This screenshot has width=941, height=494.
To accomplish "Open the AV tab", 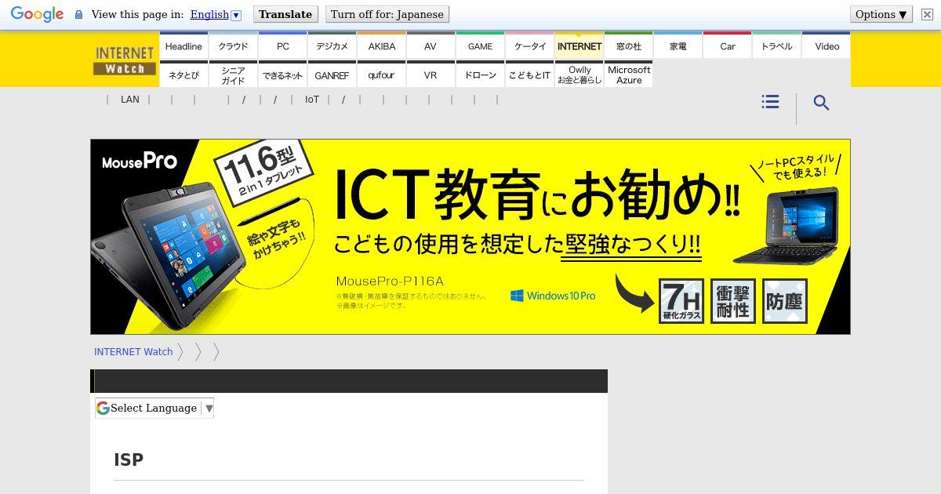I will pos(431,45).
